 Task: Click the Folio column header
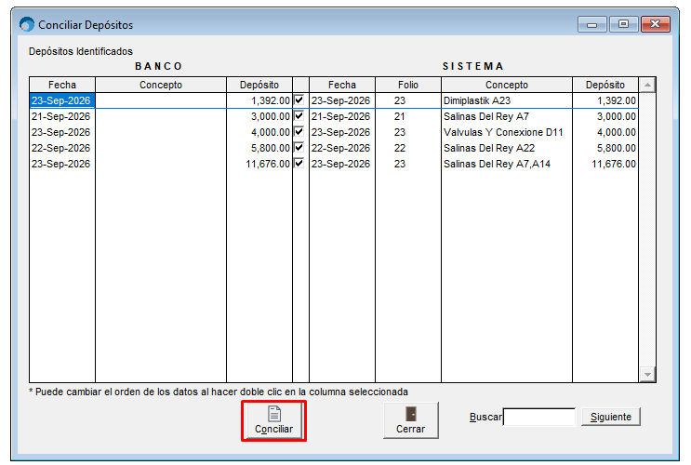click(408, 85)
